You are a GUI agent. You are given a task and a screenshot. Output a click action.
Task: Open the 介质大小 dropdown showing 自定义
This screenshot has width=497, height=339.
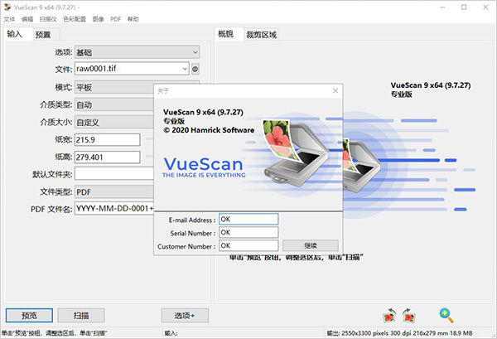pos(114,122)
